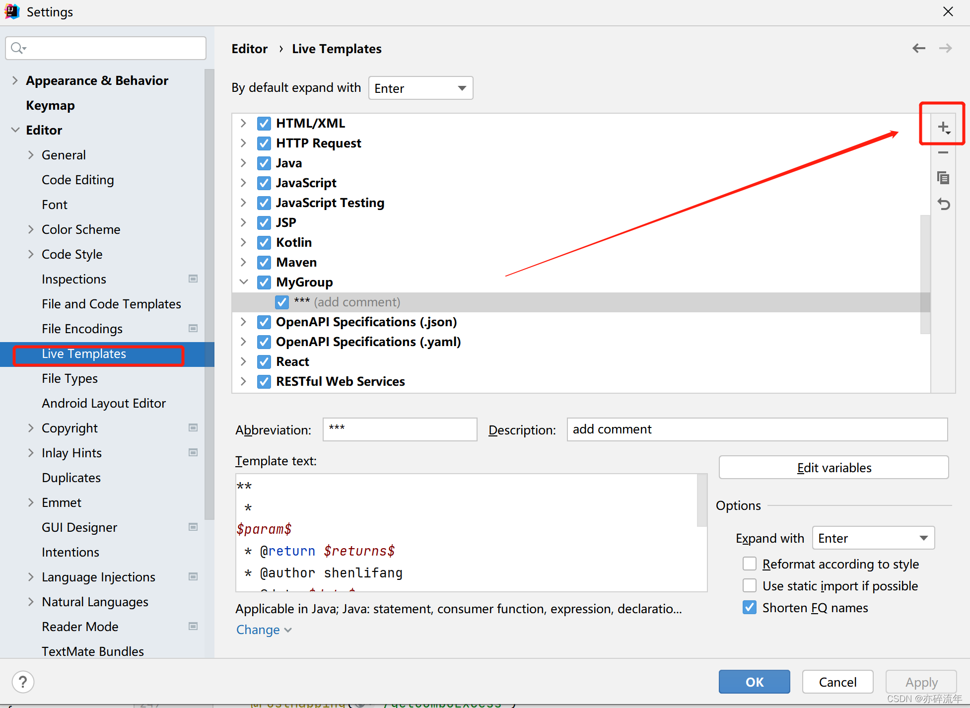This screenshot has height=708, width=970.
Task: Open the Help question mark button
Action: click(23, 682)
